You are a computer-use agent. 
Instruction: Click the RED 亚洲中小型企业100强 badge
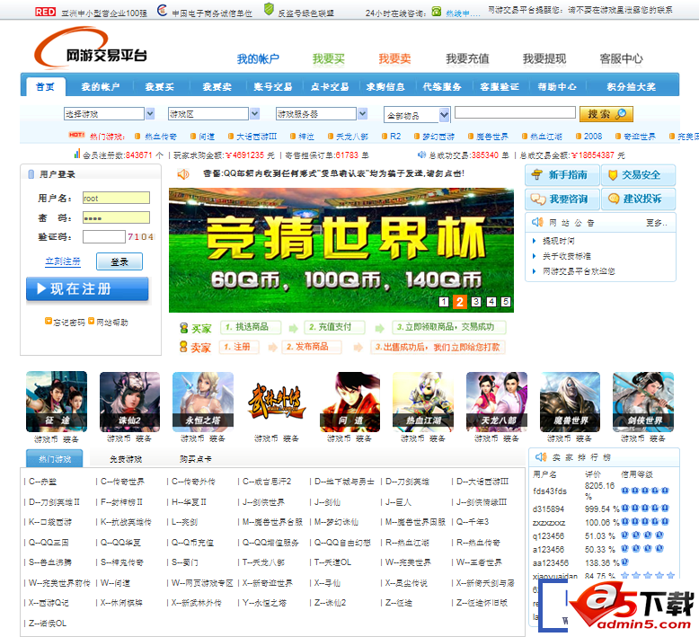tap(46, 12)
